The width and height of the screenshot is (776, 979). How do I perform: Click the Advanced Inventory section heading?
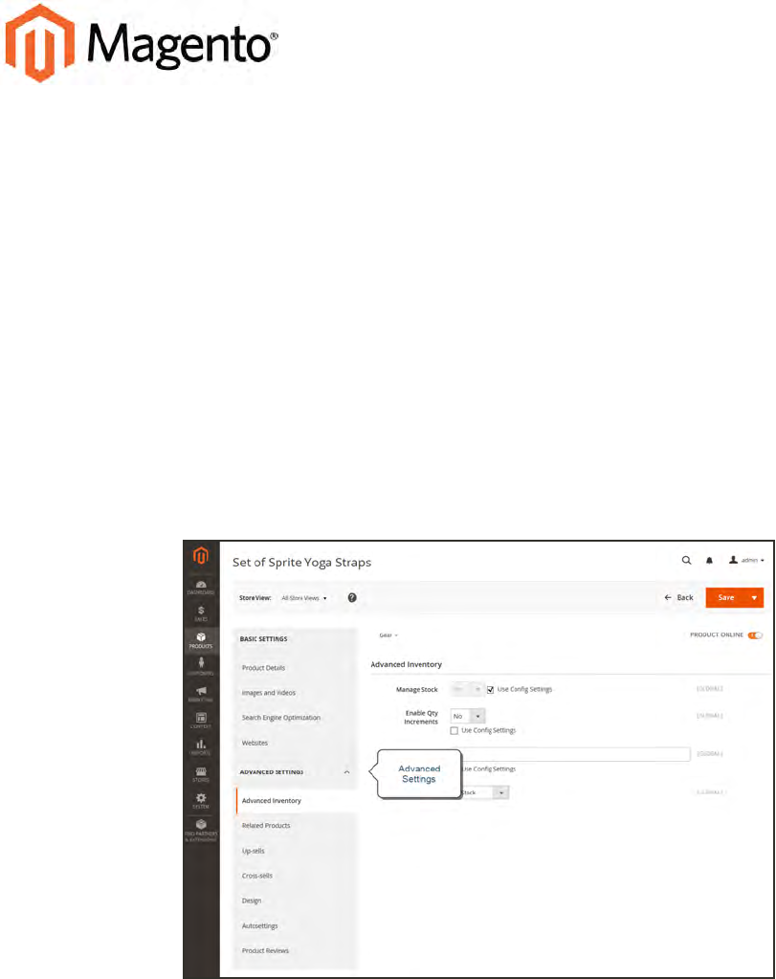click(x=406, y=664)
